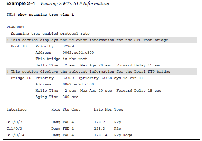Click the 128.14 port priority value
The image size is (202, 141).
tap(100, 135)
